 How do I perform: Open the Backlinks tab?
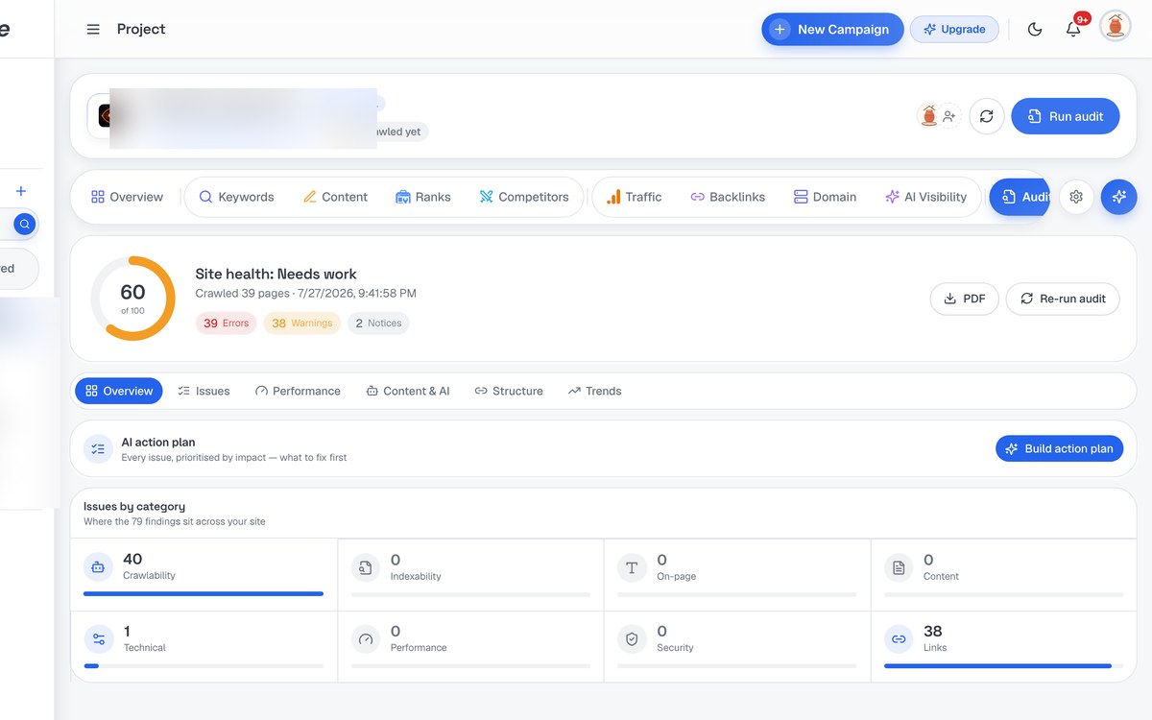[728, 197]
